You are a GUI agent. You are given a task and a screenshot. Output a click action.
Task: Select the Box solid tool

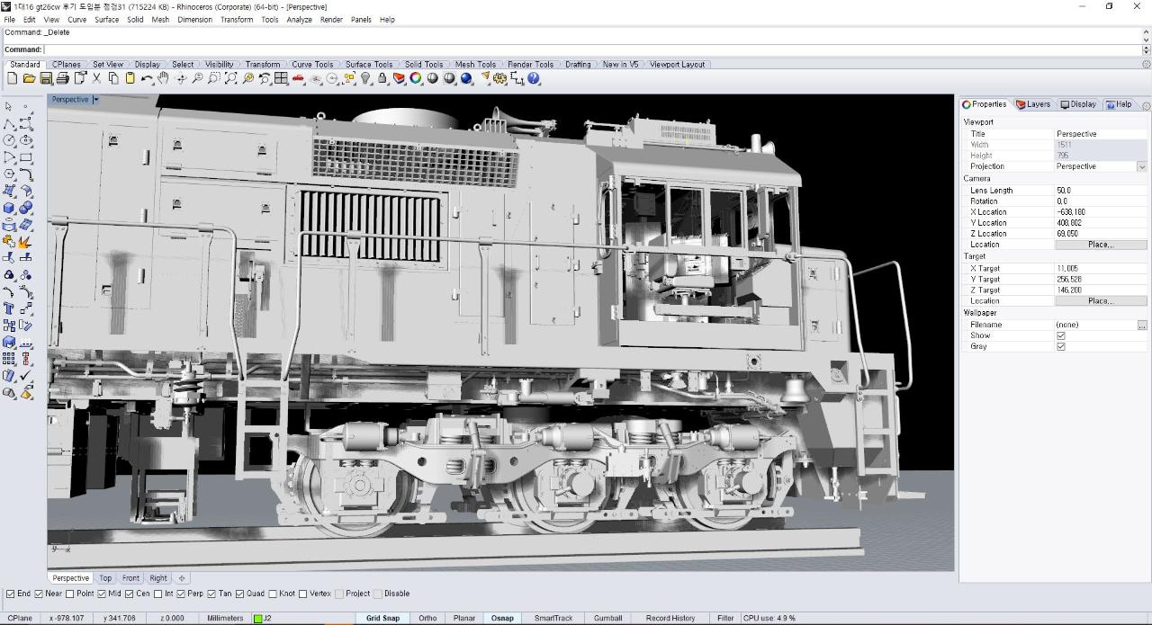click(x=9, y=208)
